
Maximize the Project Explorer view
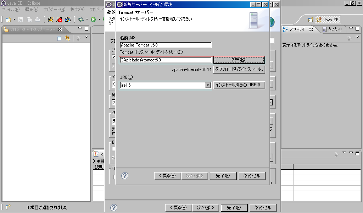click(86, 29)
